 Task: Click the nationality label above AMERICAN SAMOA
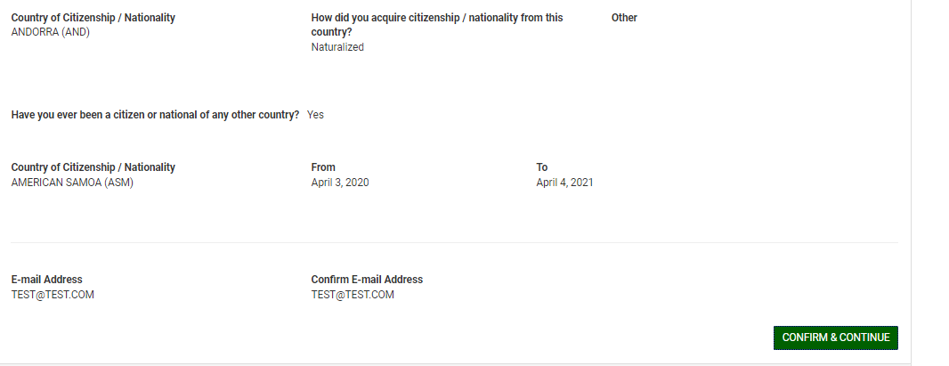coord(93,167)
